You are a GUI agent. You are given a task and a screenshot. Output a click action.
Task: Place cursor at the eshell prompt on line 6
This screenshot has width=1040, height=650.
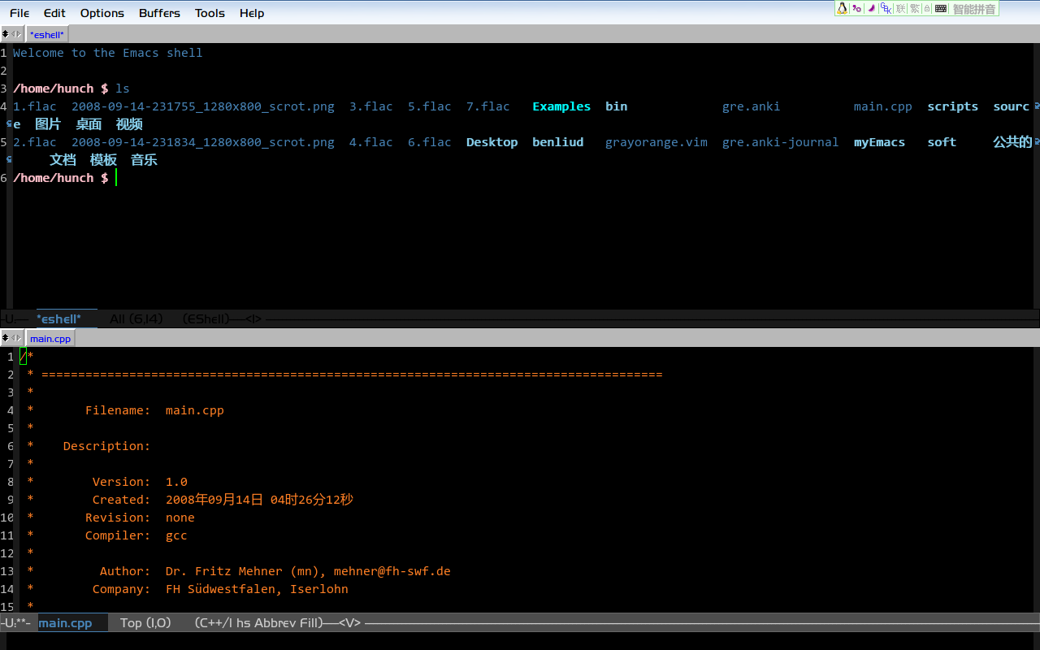click(x=116, y=178)
